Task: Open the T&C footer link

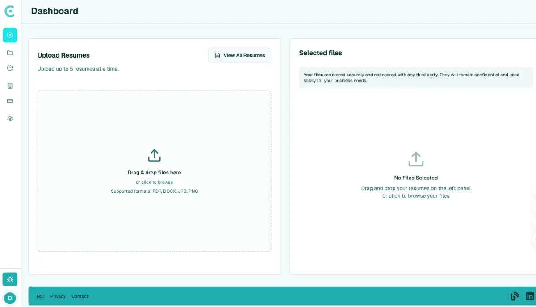Action: click(40, 296)
